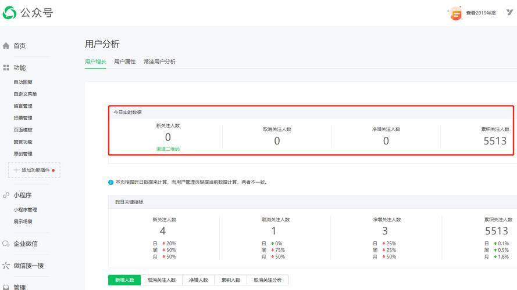Click the plus icon in 添加功能插件
The width and height of the screenshot is (517, 290).
16,170
